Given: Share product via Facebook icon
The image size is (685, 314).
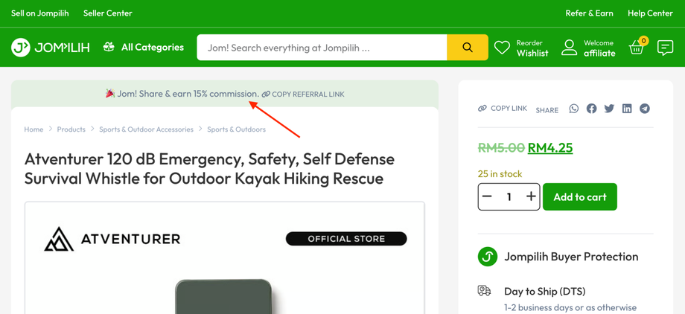Looking at the screenshot, I should point(591,109).
